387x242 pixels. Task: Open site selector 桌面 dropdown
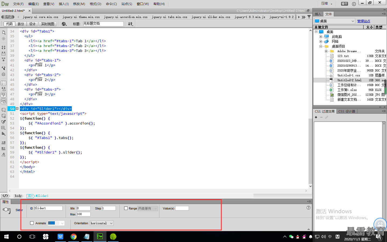pyautogui.click(x=335, y=21)
